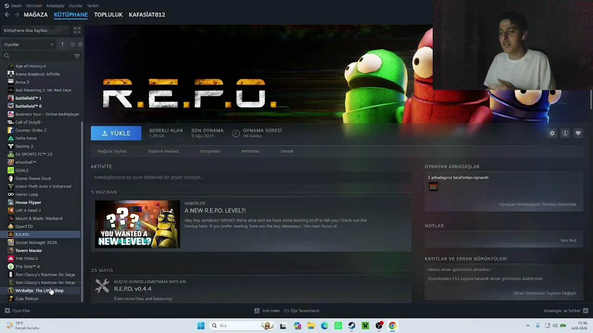The height and width of the screenshot is (333, 593).
Task: Toggle the ready-to-play filter icon
Action: click(x=80, y=44)
